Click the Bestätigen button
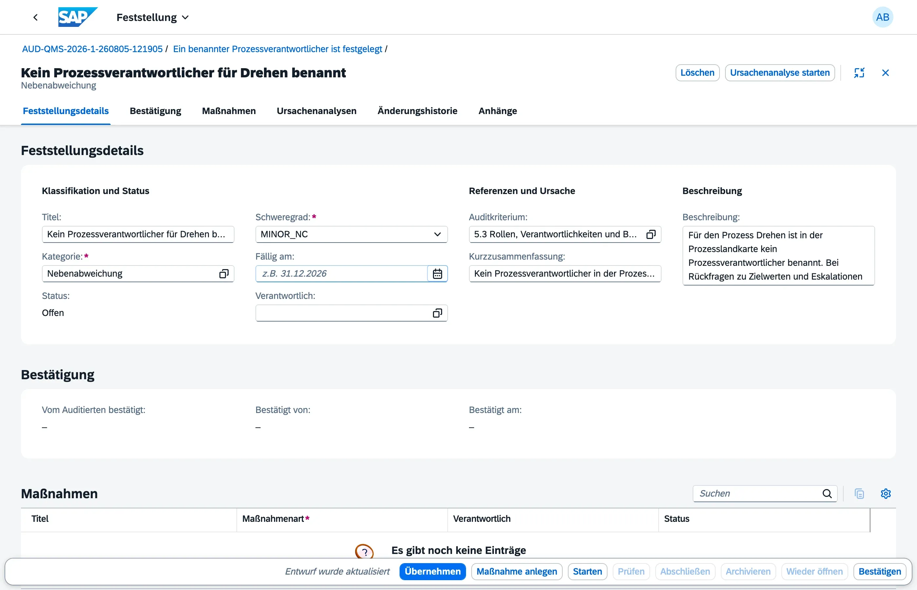The width and height of the screenshot is (917, 590). tap(879, 572)
